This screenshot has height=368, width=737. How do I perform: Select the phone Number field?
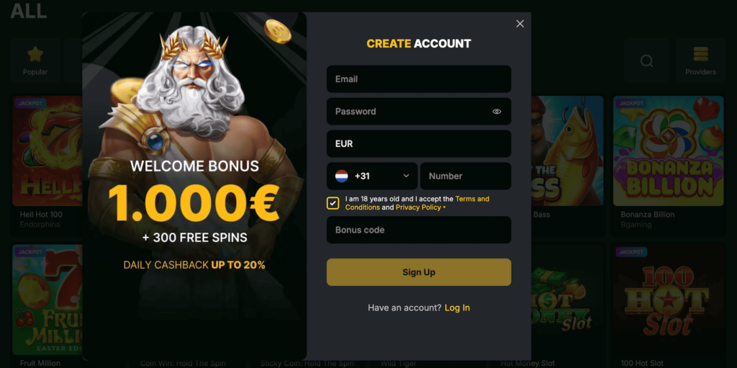[466, 176]
